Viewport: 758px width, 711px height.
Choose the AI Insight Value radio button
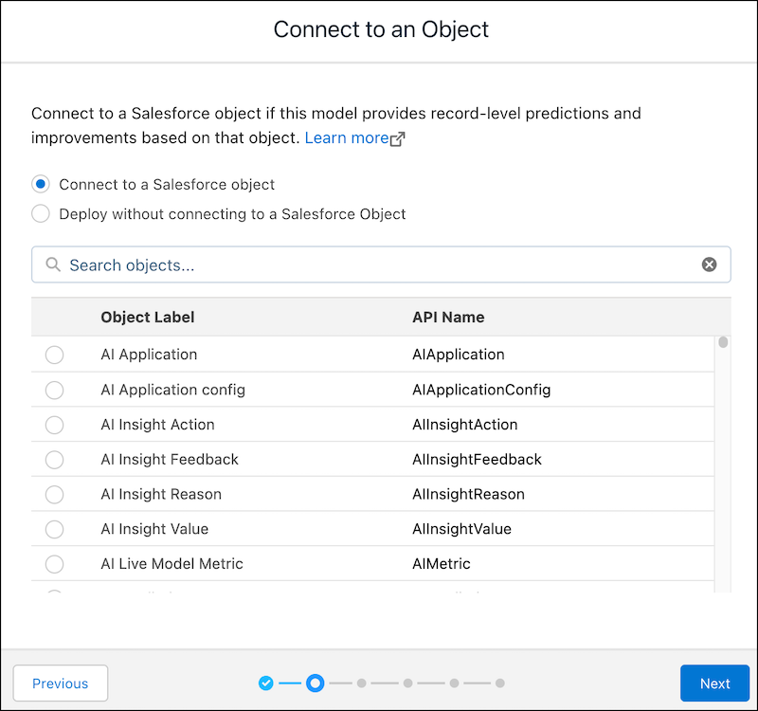tap(54, 529)
